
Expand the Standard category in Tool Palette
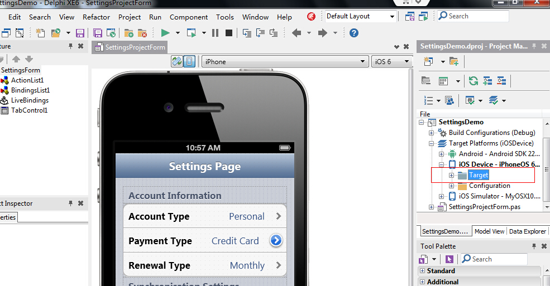[423, 270]
